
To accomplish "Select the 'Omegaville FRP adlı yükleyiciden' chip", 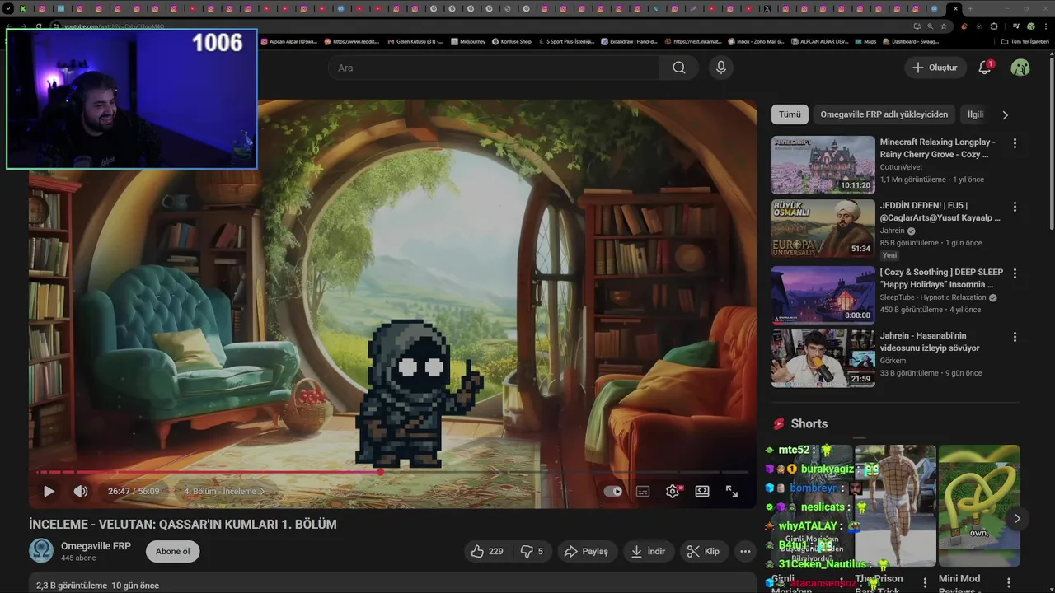I will pos(884,114).
